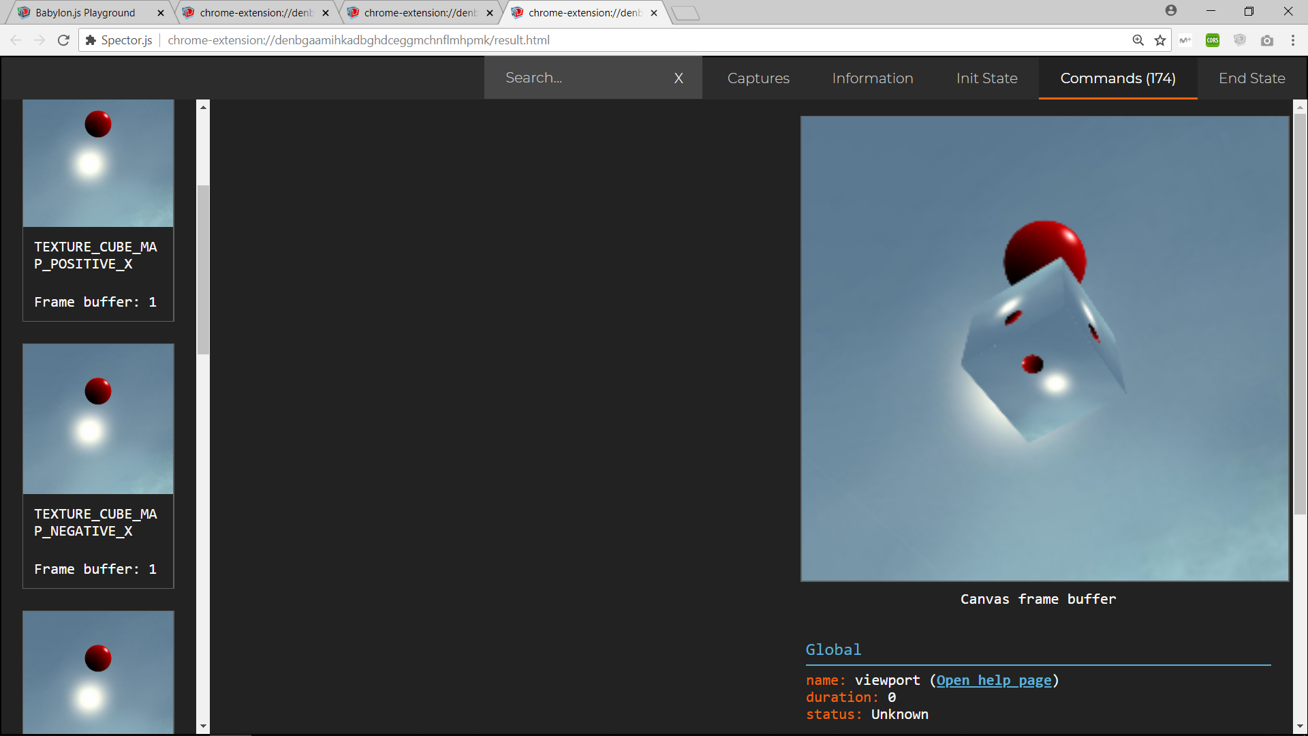Bookmark this page with star icon
This screenshot has height=736, width=1308.
[1160, 40]
